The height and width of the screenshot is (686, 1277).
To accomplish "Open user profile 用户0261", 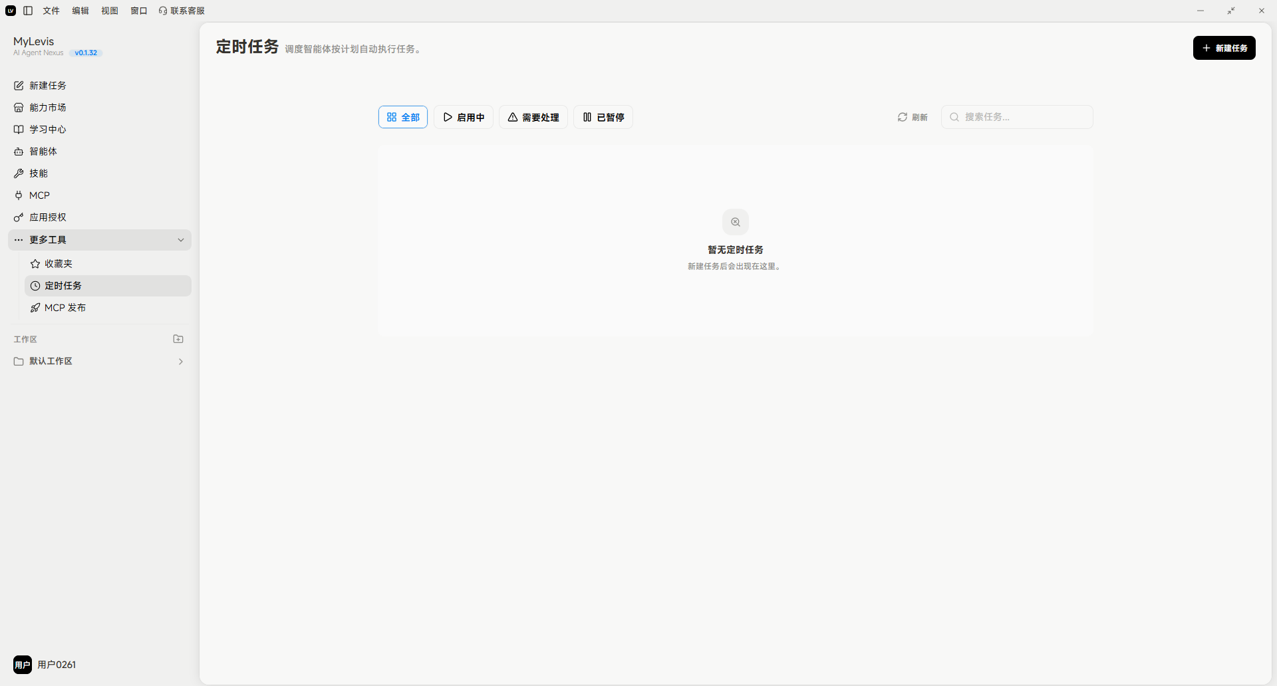I will pos(45,665).
